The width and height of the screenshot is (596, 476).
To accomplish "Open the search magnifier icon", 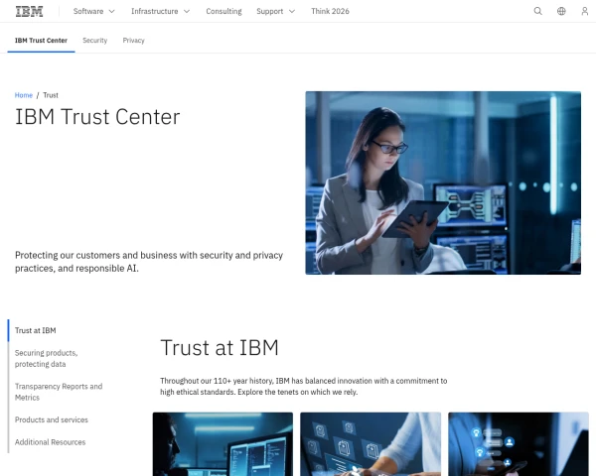I will pos(537,11).
